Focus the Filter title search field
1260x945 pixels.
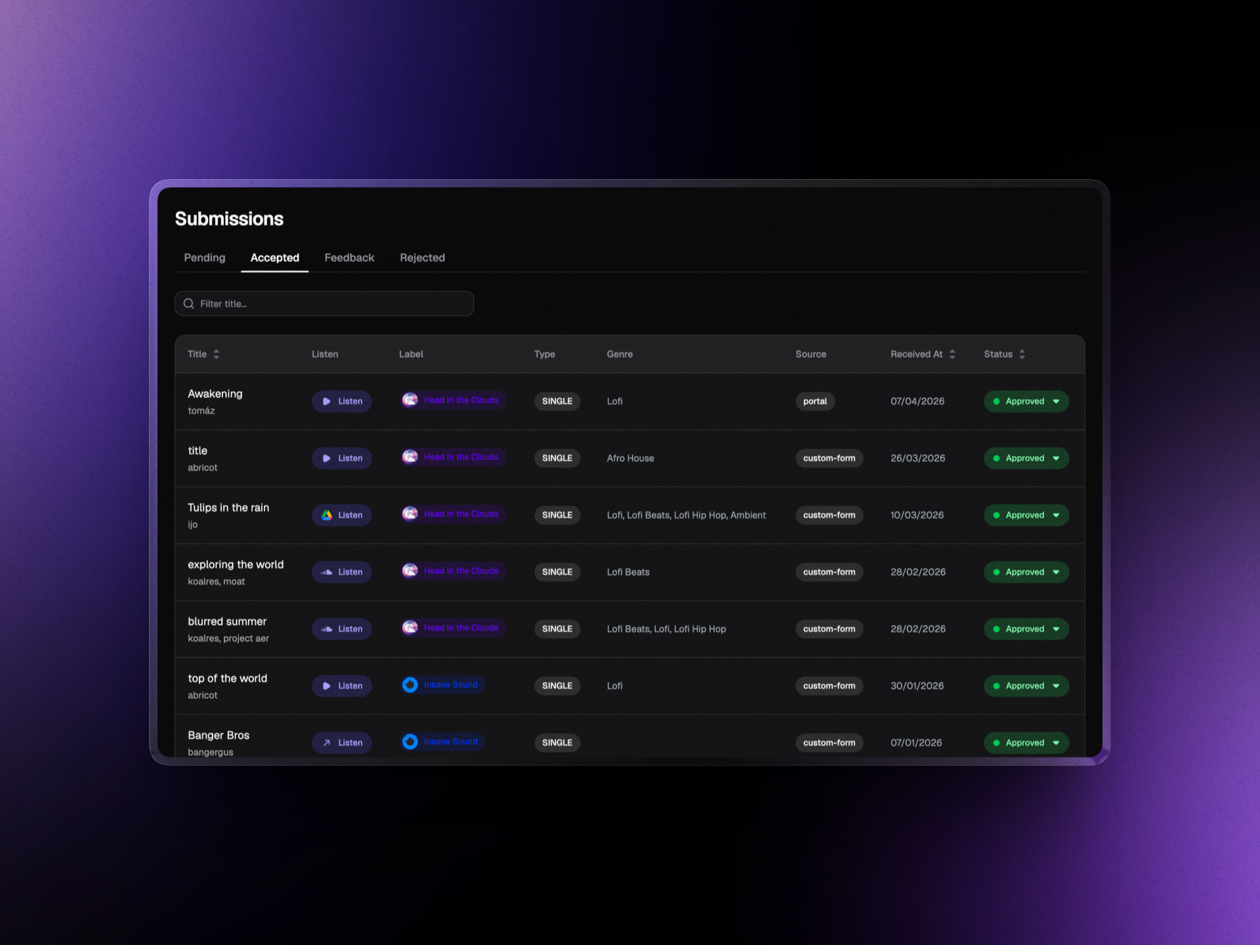click(x=324, y=304)
